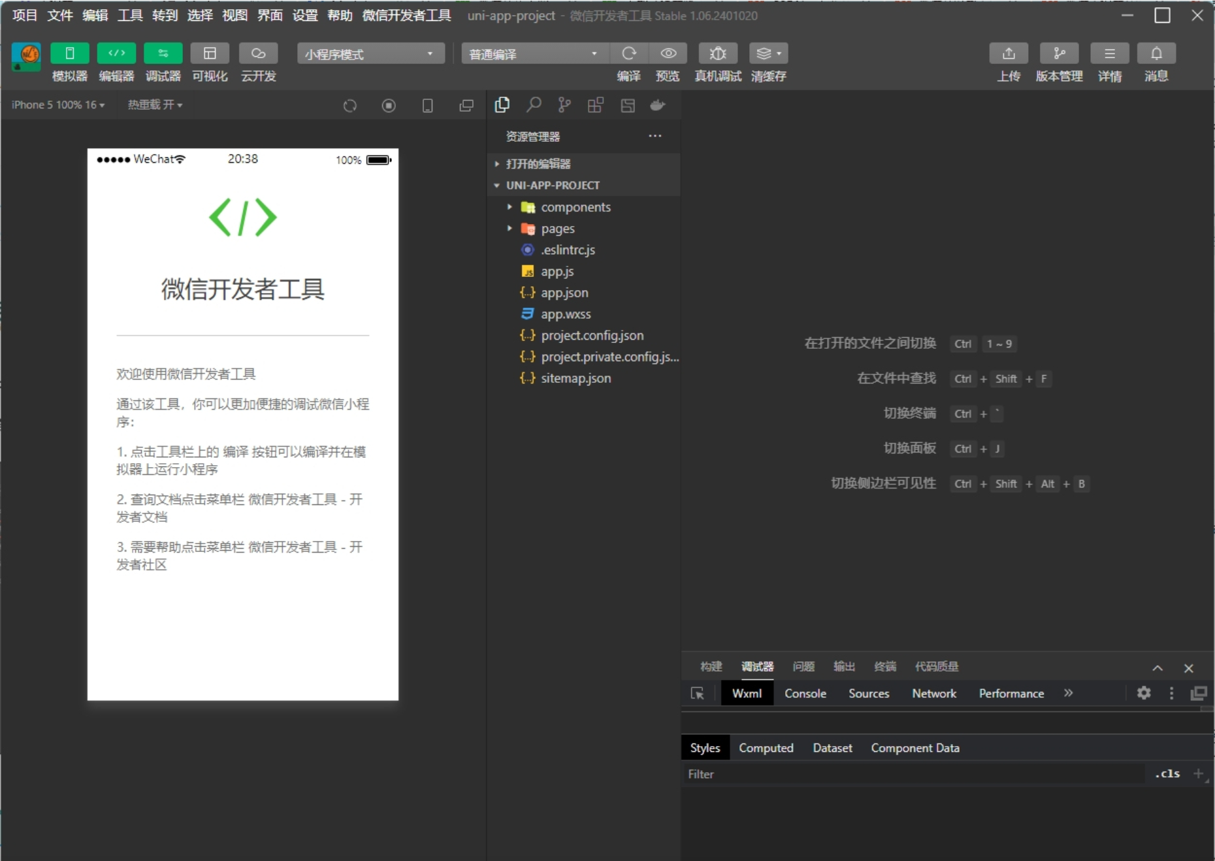The width and height of the screenshot is (1215, 861).
Task: Click the Upload icon button
Action: pyautogui.click(x=1008, y=54)
